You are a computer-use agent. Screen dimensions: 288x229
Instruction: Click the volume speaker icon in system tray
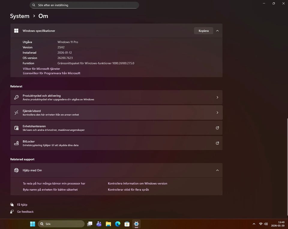(x=266, y=224)
